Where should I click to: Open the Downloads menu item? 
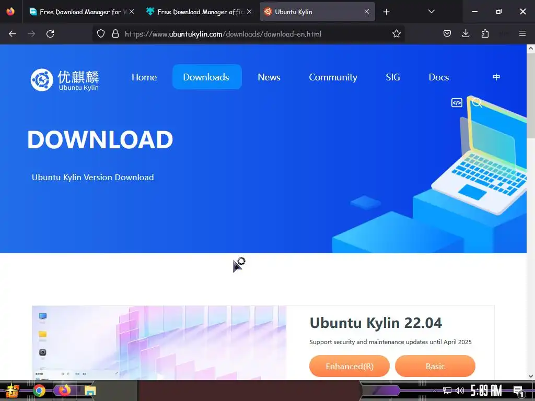pos(207,77)
